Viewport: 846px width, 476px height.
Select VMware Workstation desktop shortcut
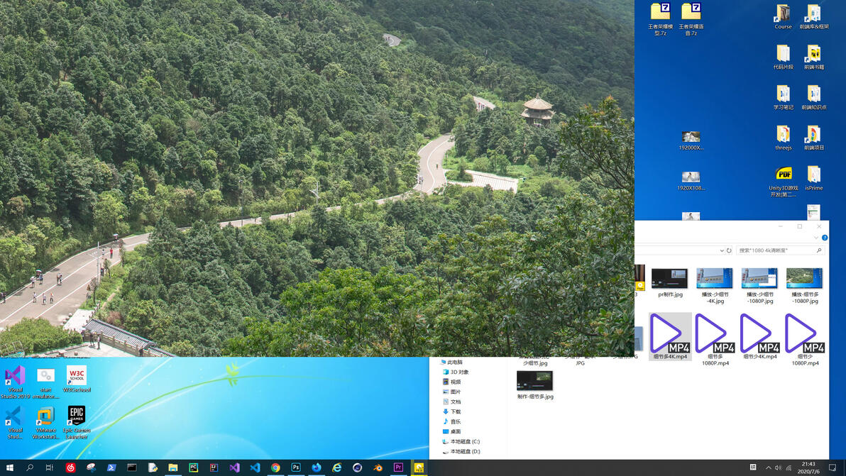pyautogui.click(x=46, y=423)
